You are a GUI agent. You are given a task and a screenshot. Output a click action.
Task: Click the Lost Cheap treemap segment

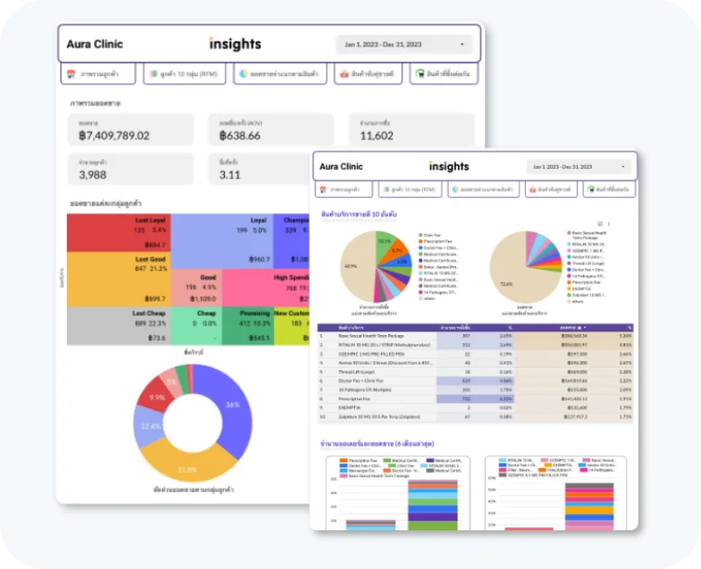(118, 326)
